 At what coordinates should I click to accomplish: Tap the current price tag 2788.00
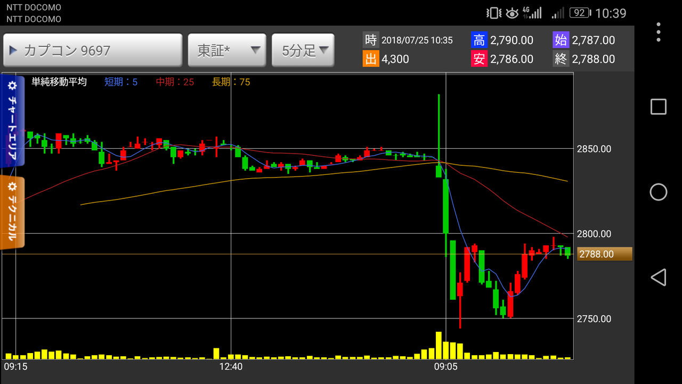pyautogui.click(x=605, y=254)
